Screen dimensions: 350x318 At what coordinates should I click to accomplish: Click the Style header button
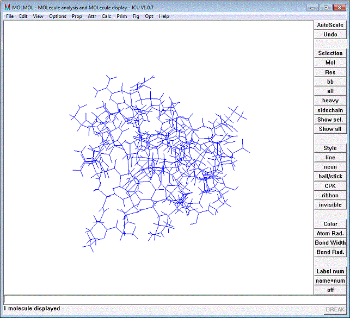tap(330, 148)
